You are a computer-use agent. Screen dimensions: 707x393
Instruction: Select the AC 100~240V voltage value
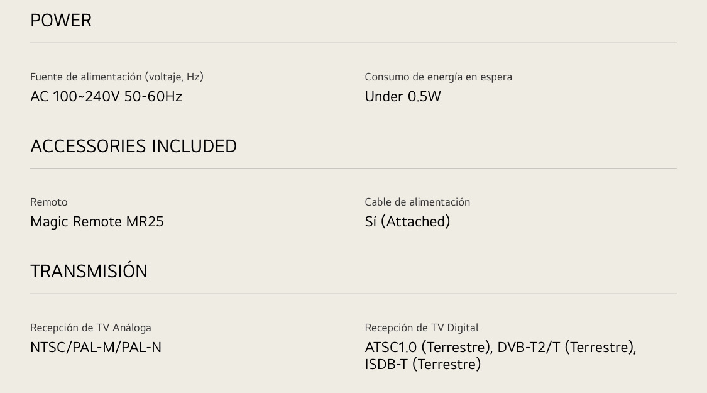coord(75,97)
